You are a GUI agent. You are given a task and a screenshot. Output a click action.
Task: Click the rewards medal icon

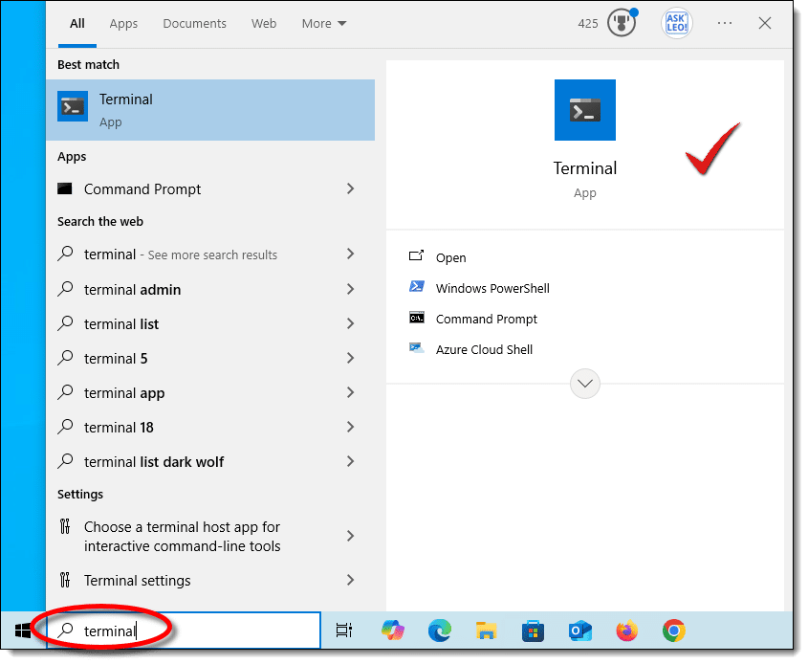point(622,24)
